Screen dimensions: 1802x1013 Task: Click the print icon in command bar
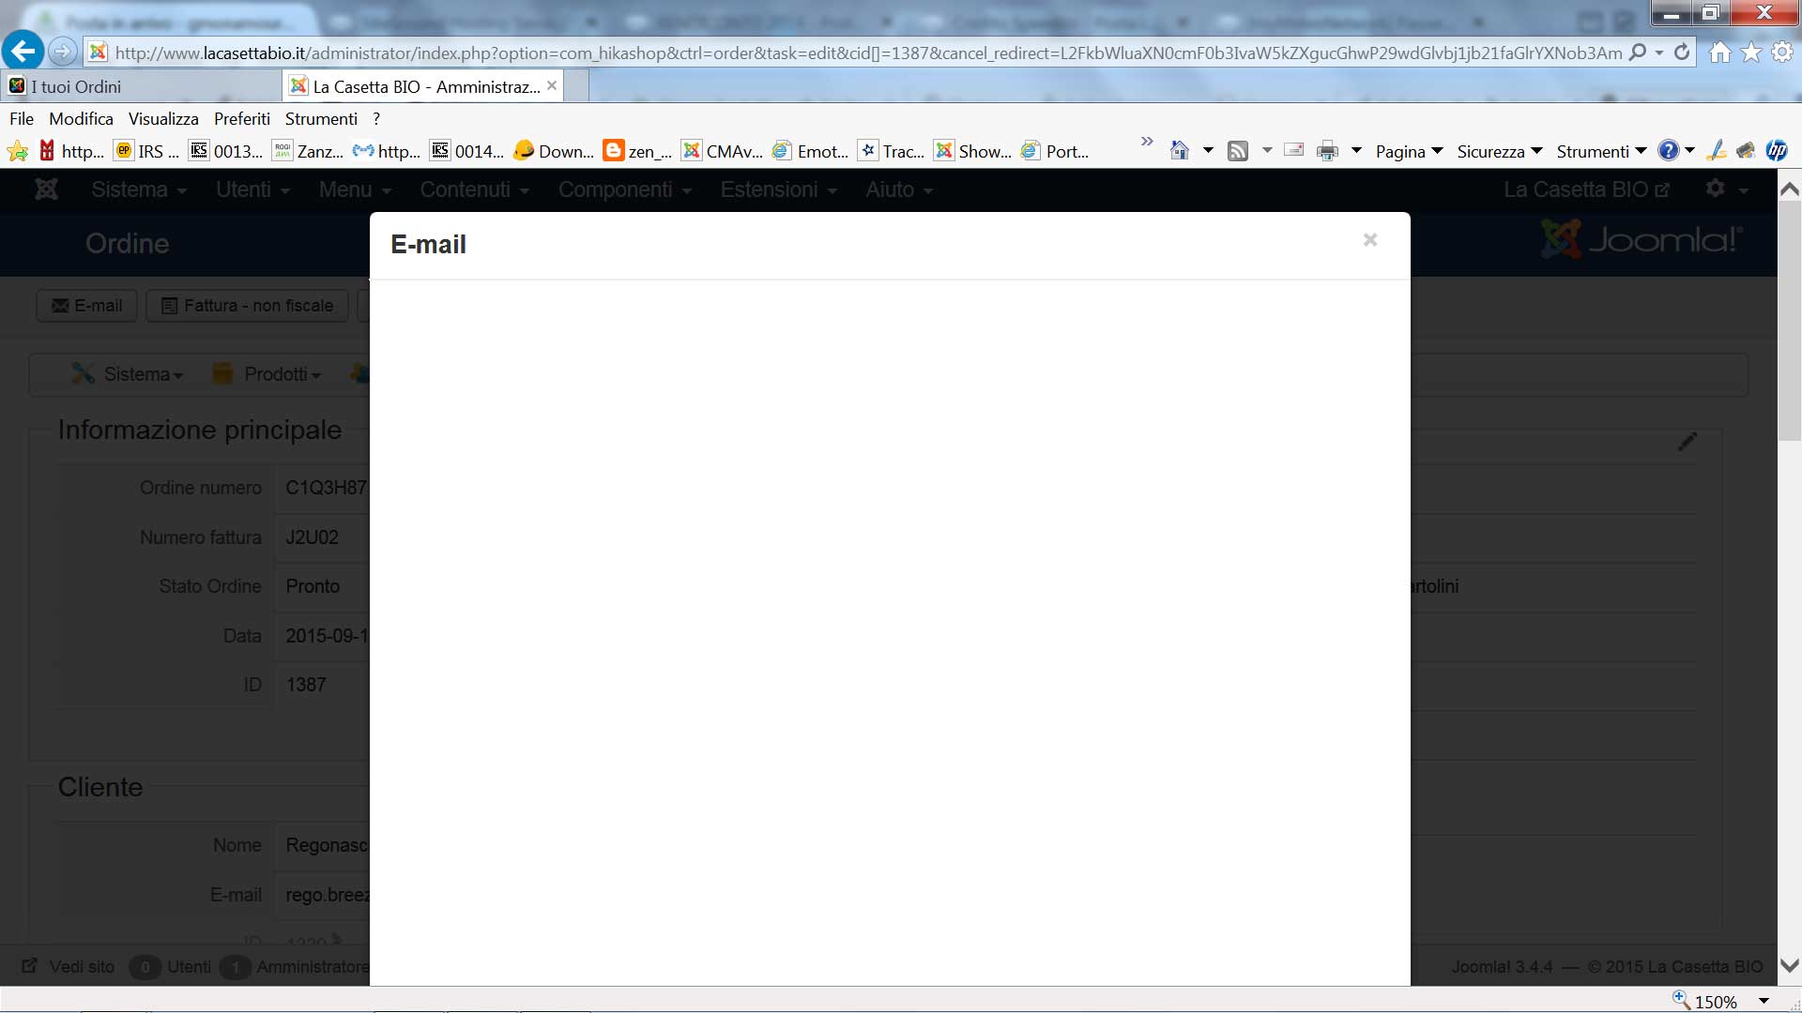(1327, 151)
